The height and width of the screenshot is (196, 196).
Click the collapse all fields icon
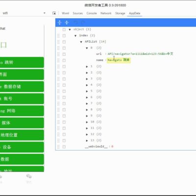[67, 23]
